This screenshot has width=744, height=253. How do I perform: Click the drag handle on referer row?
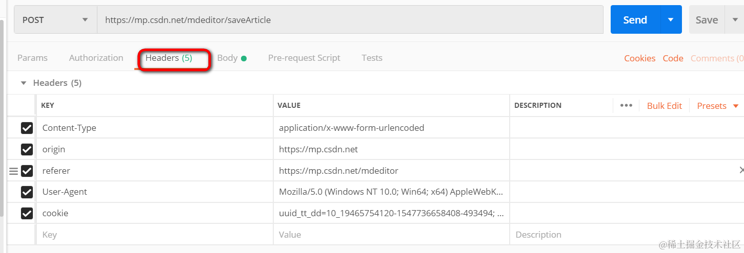pos(14,171)
